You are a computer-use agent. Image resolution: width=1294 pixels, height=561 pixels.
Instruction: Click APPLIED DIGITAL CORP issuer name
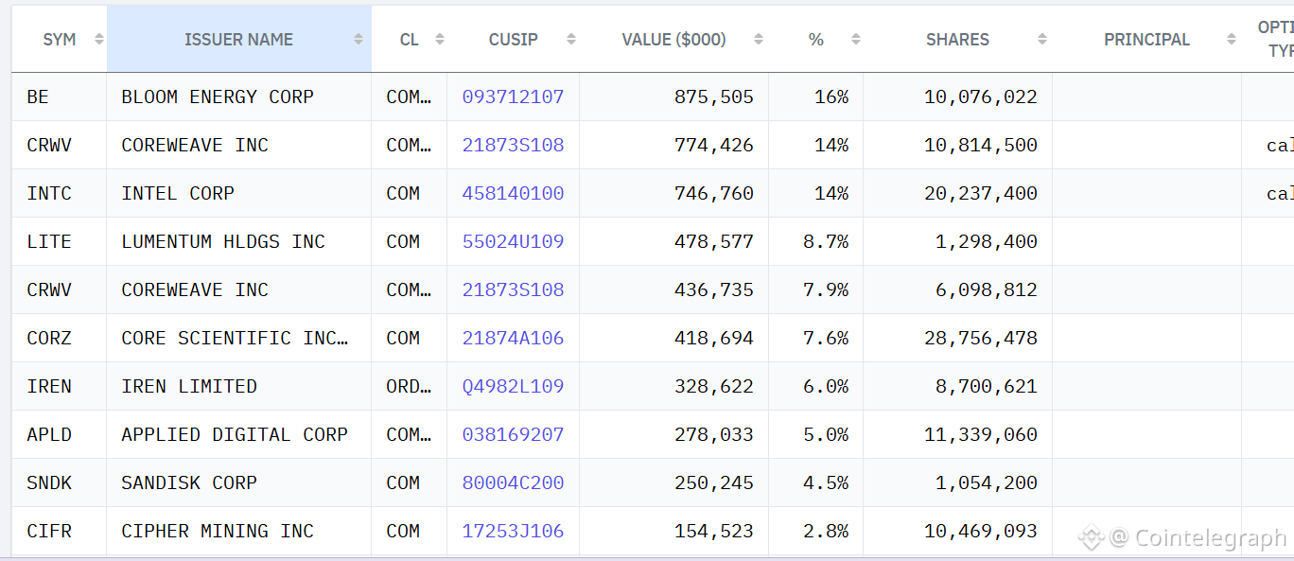coord(235,434)
